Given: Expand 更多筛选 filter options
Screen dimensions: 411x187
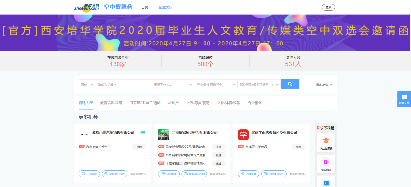Looking at the screenshot, I should (x=324, y=85).
